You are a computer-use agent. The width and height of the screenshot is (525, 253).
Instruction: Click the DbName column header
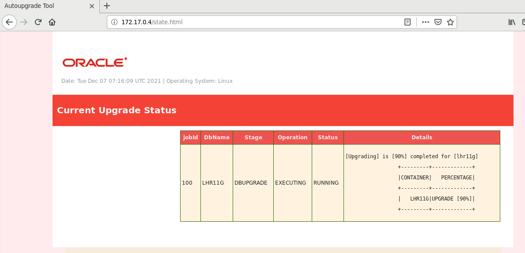click(217, 138)
